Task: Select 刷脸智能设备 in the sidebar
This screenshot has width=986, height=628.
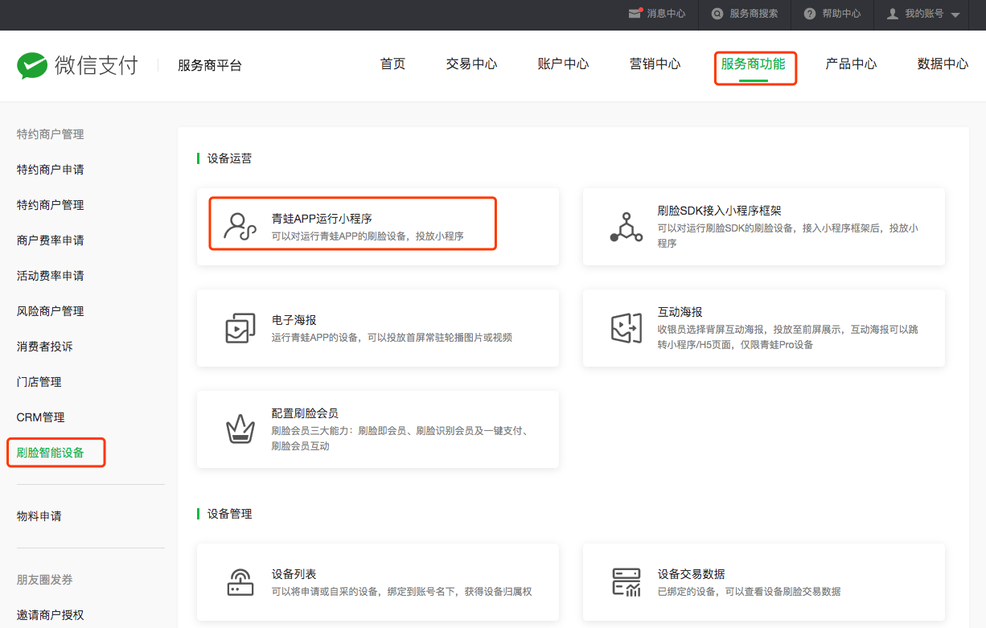Action: [50, 453]
